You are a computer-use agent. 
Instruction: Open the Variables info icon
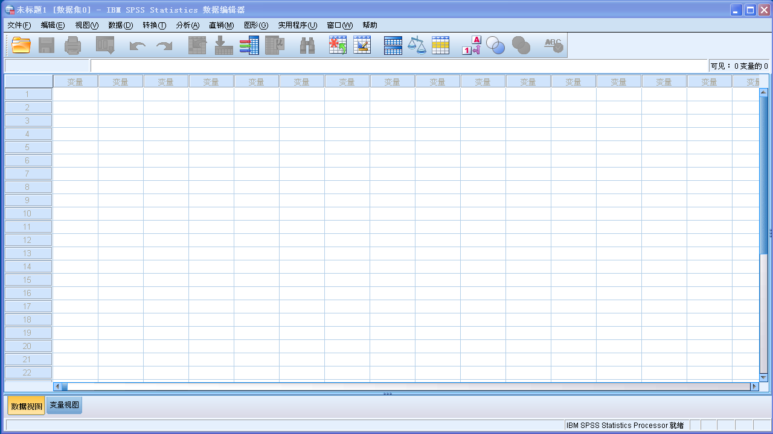pos(249,45)
